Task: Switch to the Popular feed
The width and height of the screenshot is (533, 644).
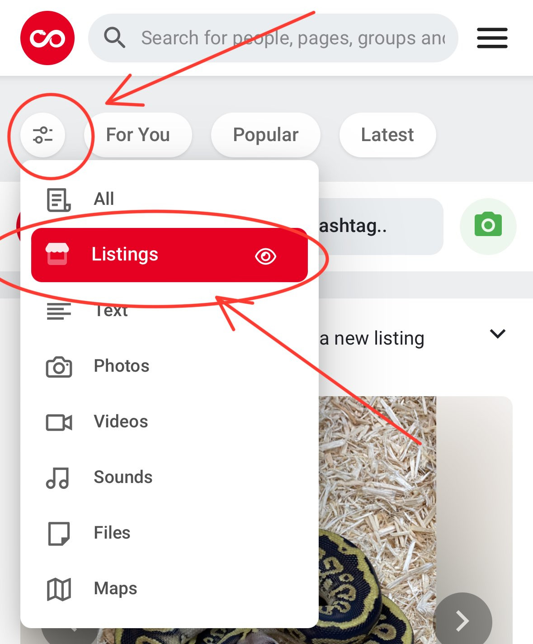Action: point(266,135)
